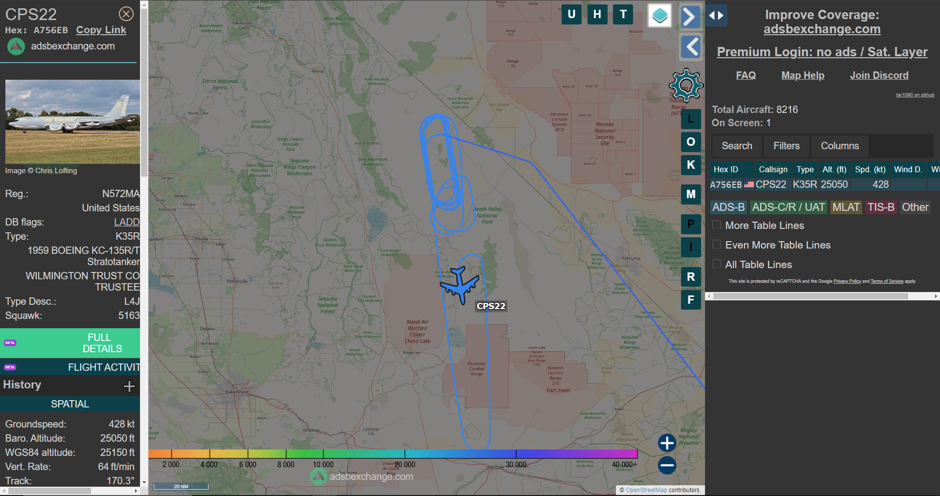
Task: Select the CPS22 row in aircraft table
Action: tap(824, 184)
